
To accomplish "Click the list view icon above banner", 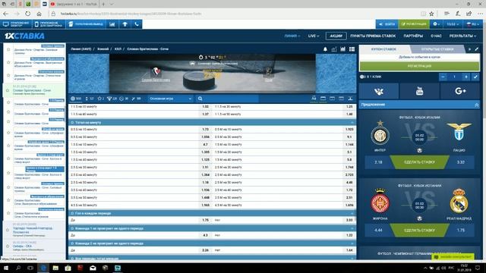I will pos(352,49).
